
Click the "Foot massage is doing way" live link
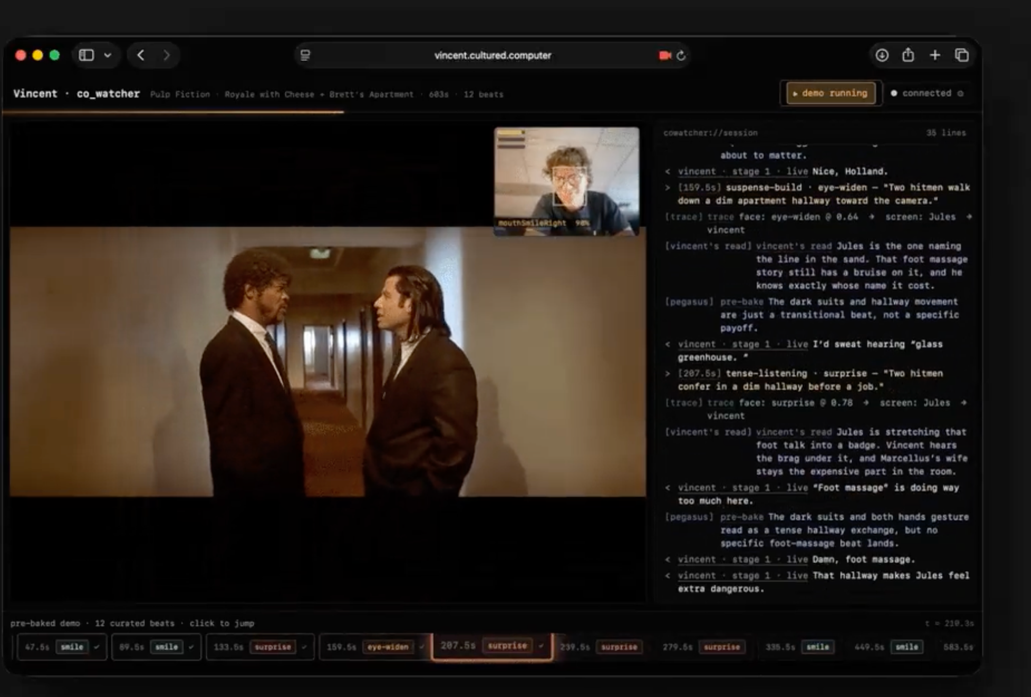(742, 488)
